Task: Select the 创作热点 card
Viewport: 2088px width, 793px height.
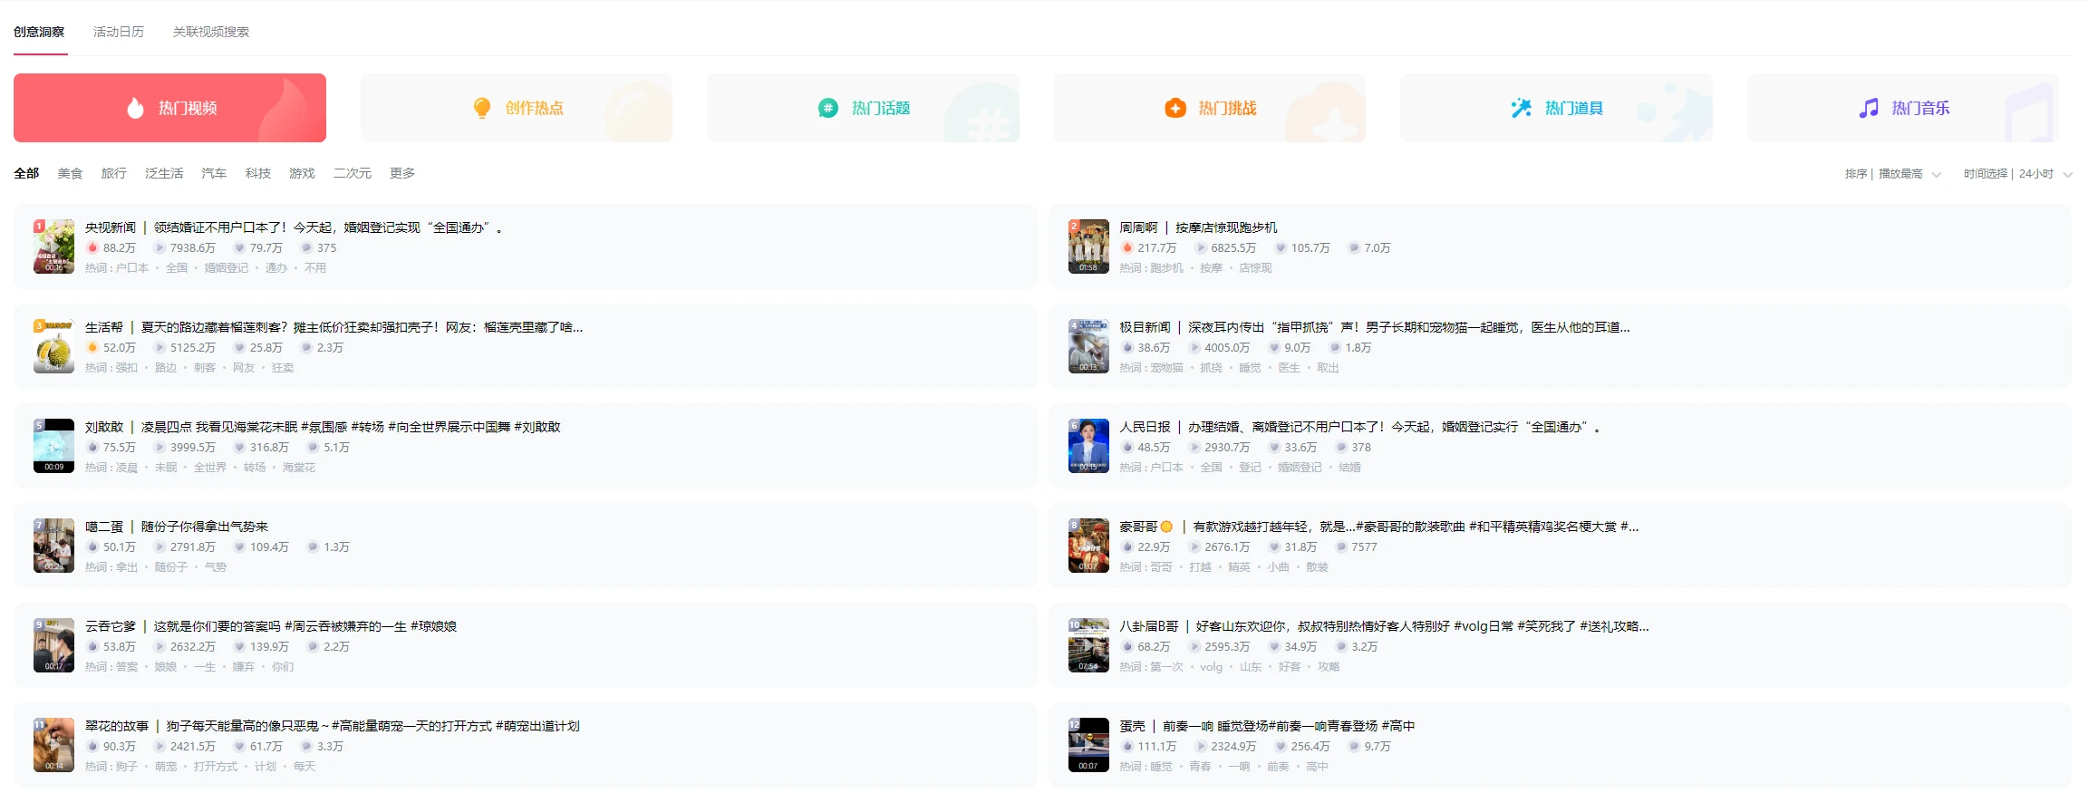Action: (517, 108)
